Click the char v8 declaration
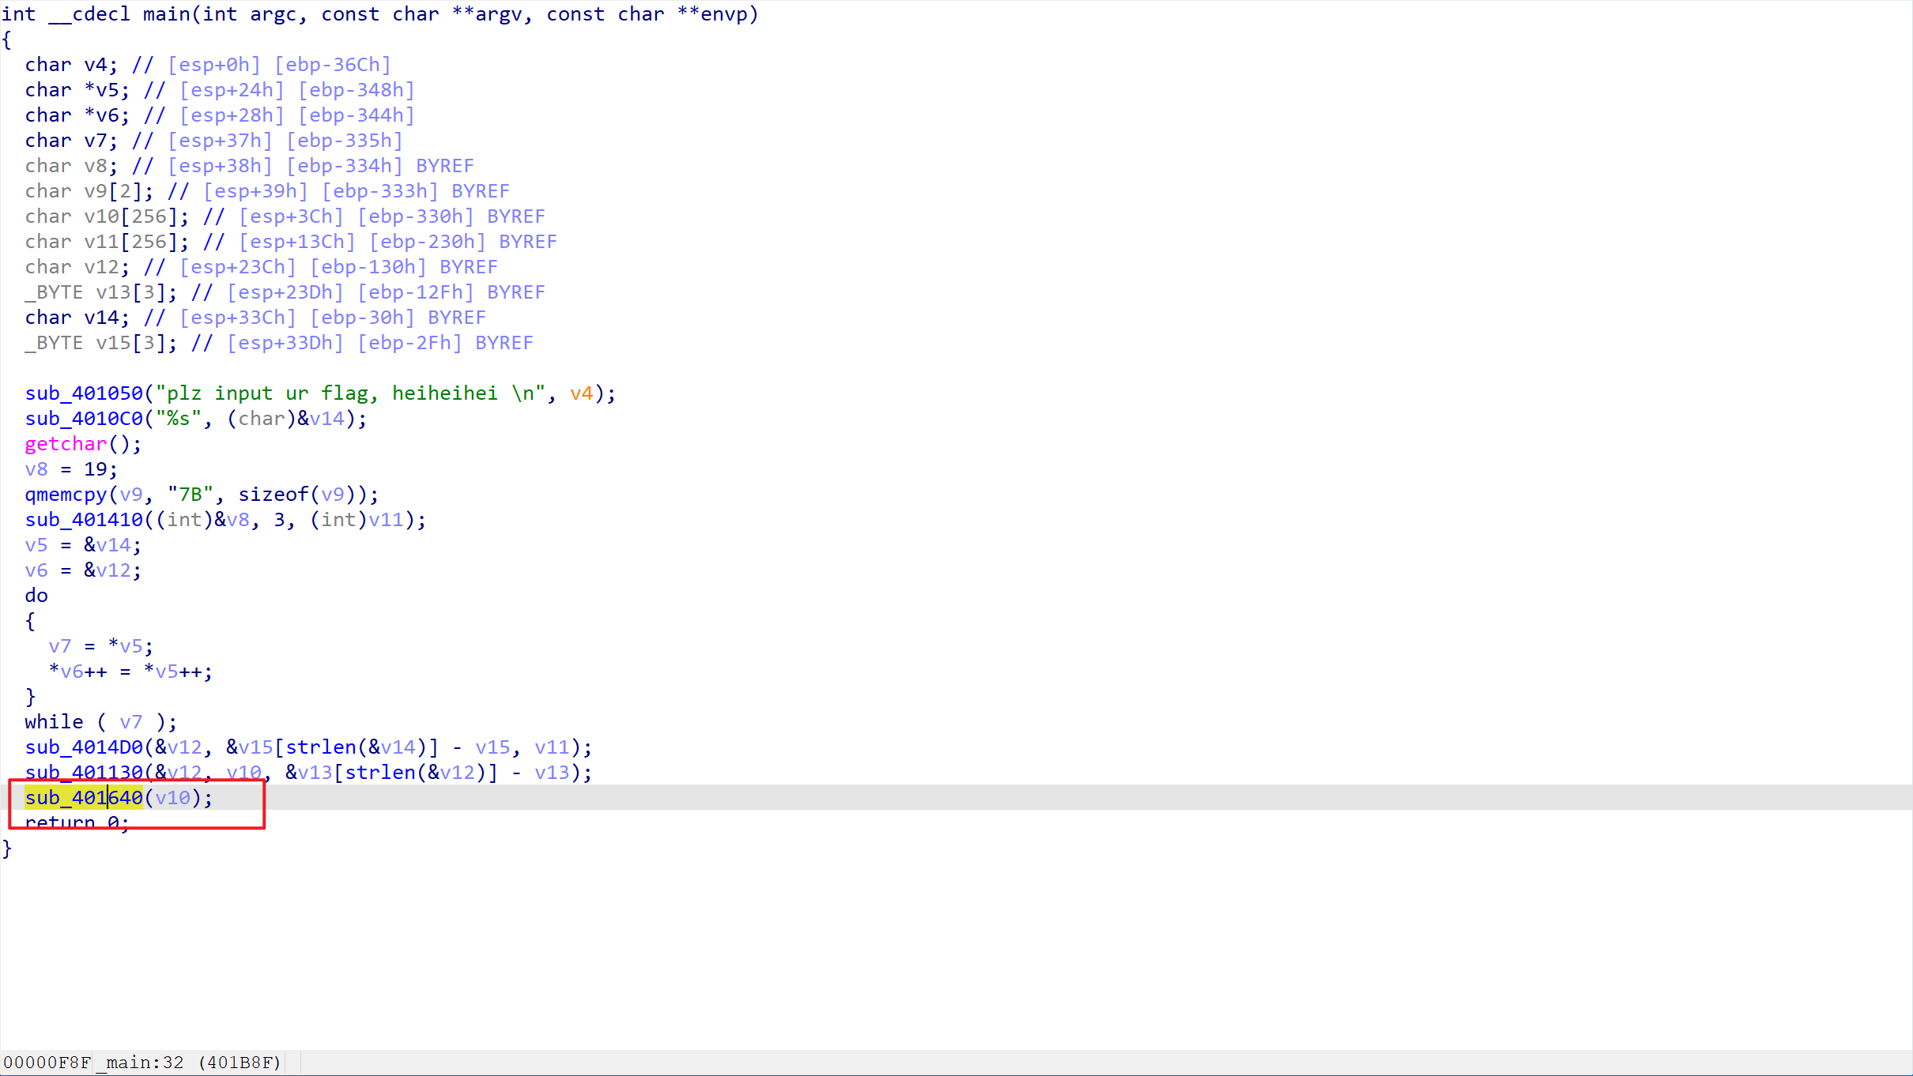Image resolution: width=1913 pixels, height=1076 pixels. pos(250,165)
